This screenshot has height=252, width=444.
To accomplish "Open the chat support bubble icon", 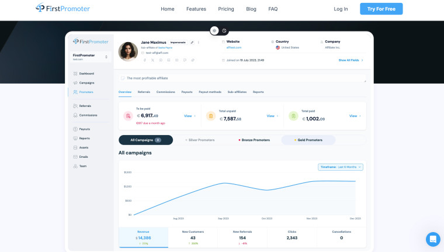I will [433, 239].
